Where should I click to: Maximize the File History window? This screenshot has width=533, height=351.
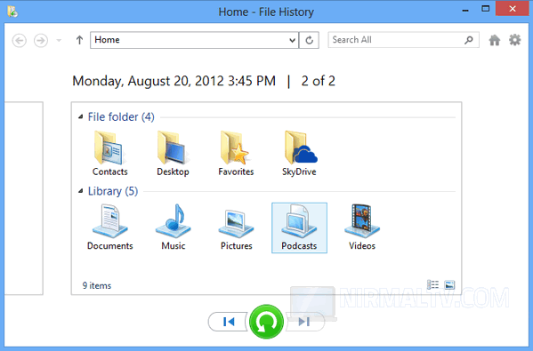[486, 9]
